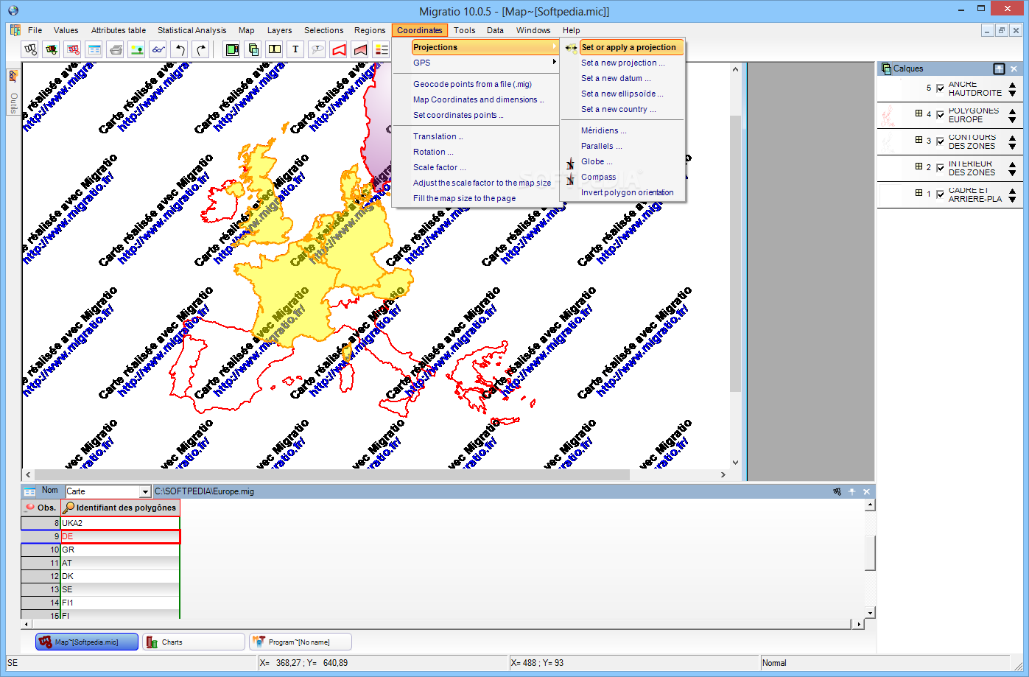Screen dimensions: 1029x677
Task: Click the red polygons map toolbar icon
Action: point(73,49)
